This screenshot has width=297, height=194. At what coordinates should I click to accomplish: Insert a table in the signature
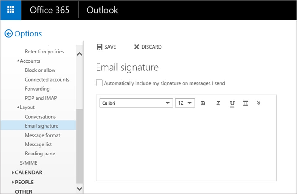[246, 103]
